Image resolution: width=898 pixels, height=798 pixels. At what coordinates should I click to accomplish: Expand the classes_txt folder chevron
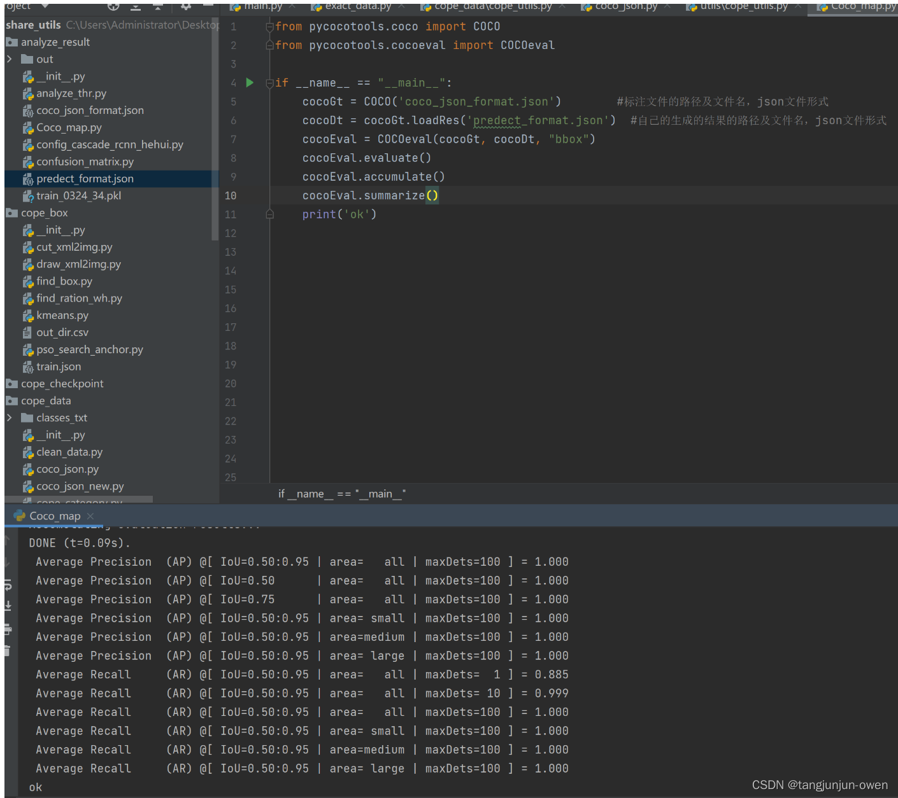pyautogui.click(x=10, y=418)
